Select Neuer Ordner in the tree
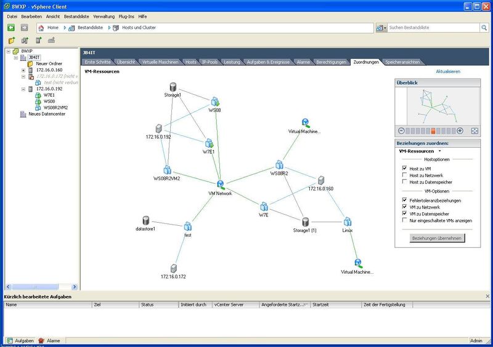The image size is (493, 347). pos(49,63)
